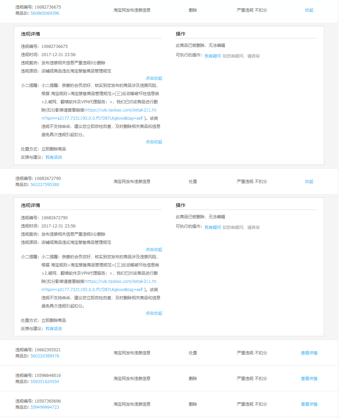This screenshot has height=419, width=342.
Task: Click 淘宝网发布违禁信息 in row 10662305521
Action: coord(132,353)
